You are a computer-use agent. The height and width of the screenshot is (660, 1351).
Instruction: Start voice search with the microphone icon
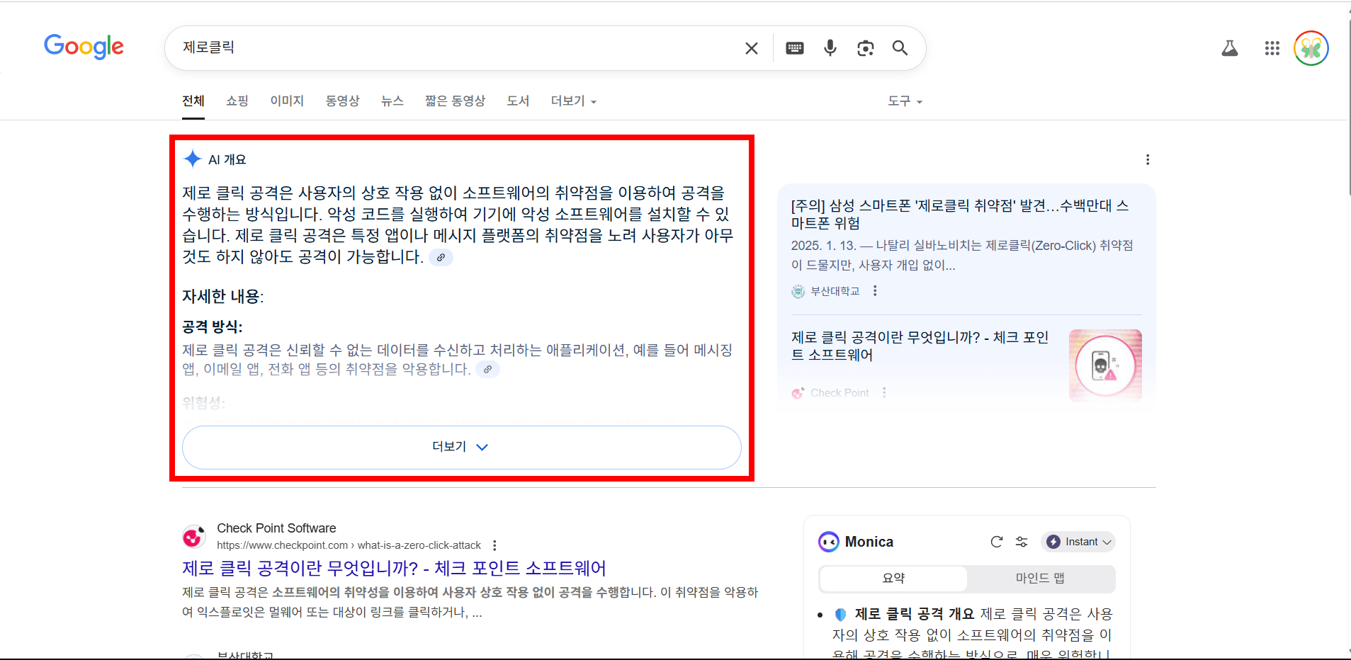tap(830, 47)
